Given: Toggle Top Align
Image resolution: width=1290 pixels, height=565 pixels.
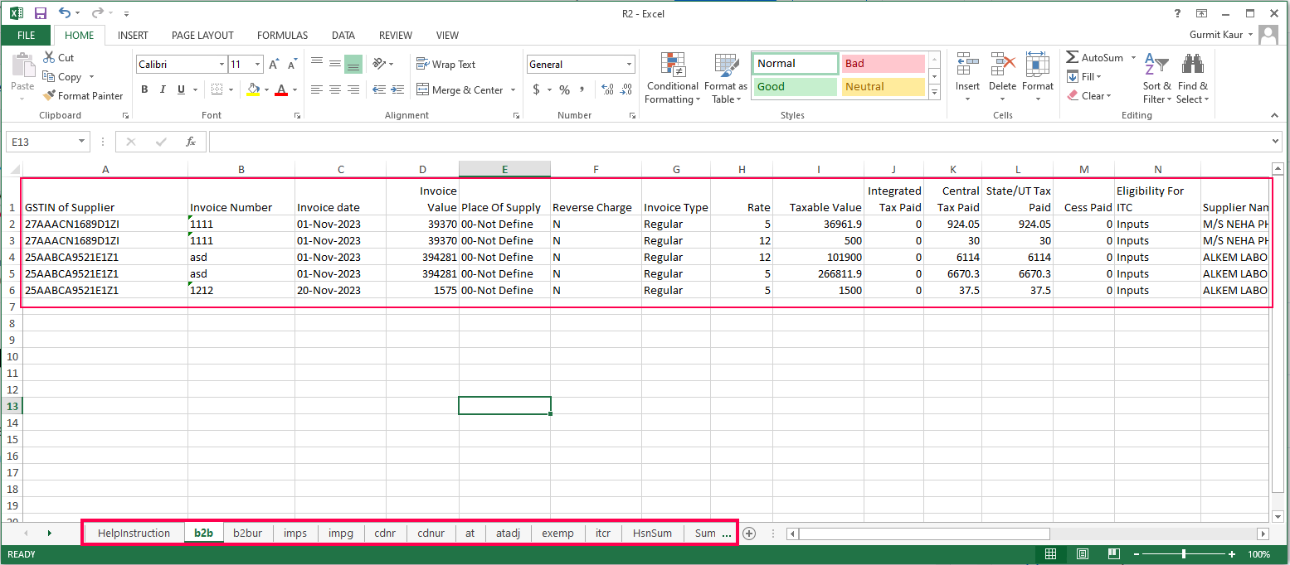Looking at the screenshot, I should click(316, 64).
